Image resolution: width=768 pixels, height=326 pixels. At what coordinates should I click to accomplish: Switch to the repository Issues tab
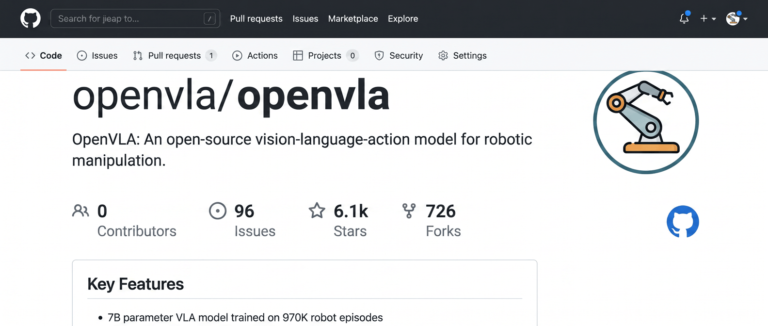pos(97,55)
